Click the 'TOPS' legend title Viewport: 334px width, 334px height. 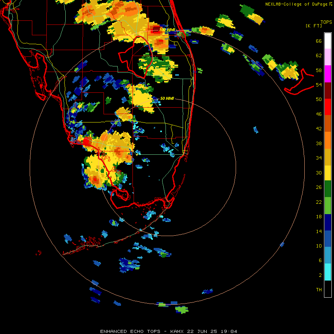(326, 22)
